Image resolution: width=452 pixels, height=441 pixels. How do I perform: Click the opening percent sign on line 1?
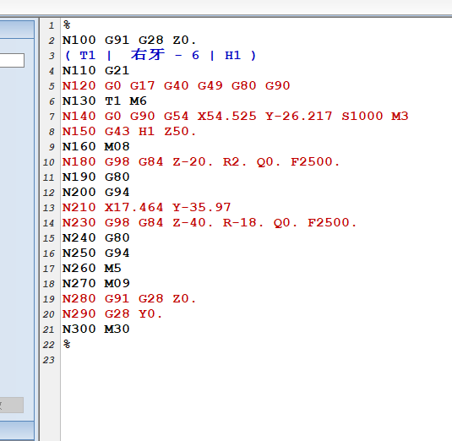67,24
